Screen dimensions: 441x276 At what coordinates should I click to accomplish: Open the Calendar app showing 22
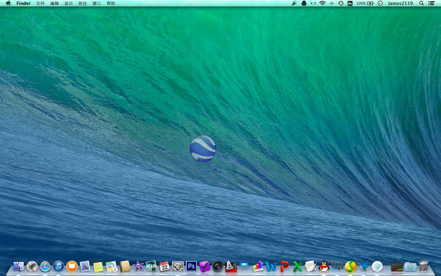[164, 266]
